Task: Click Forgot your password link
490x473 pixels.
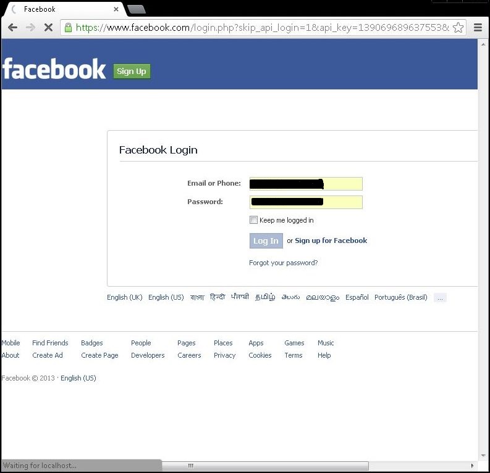Action: [x=283, y=263]
